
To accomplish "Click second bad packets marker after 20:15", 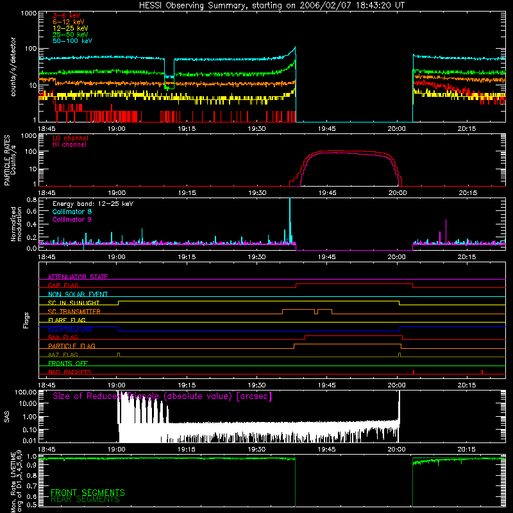I will pos(482,372).
